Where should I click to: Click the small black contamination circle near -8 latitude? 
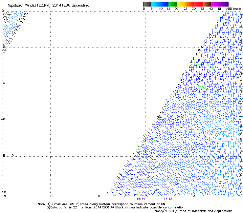pyautogui.click(x=13, y=155)
